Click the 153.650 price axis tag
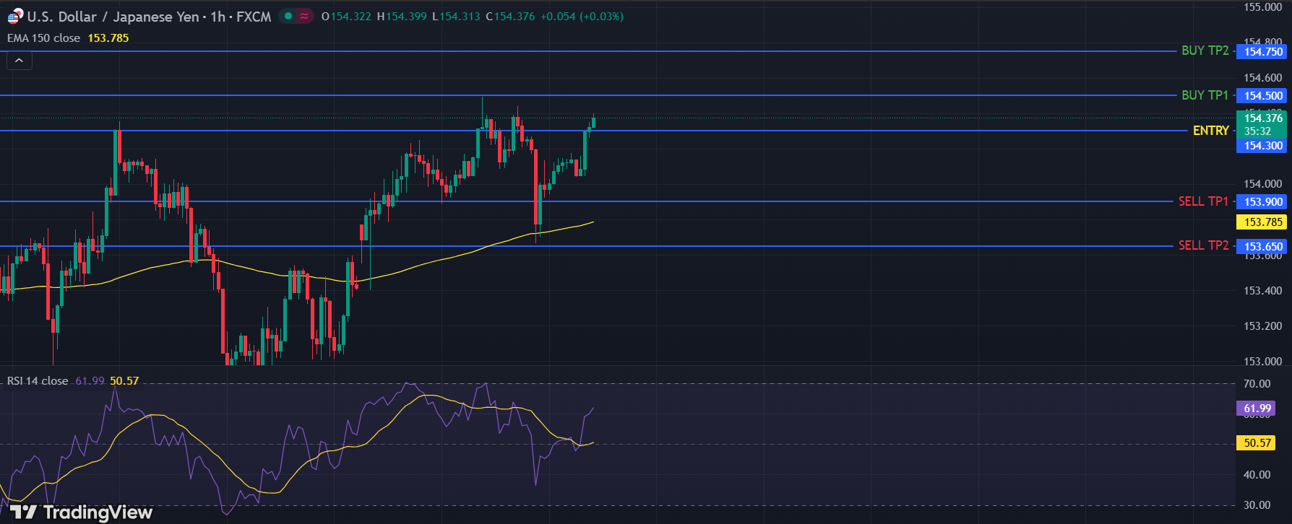This screenshot has height=524, width=1292. coord(1263,247)
